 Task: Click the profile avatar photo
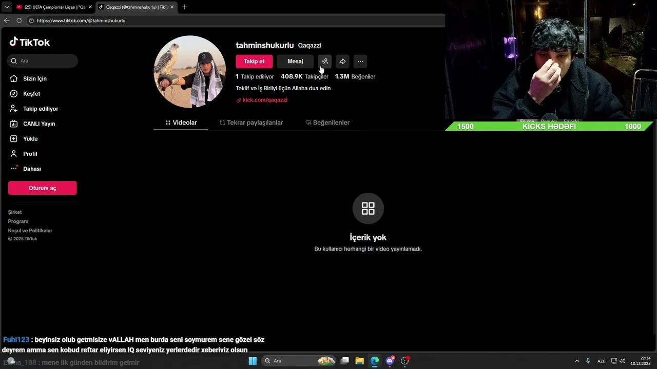[190, 72]
